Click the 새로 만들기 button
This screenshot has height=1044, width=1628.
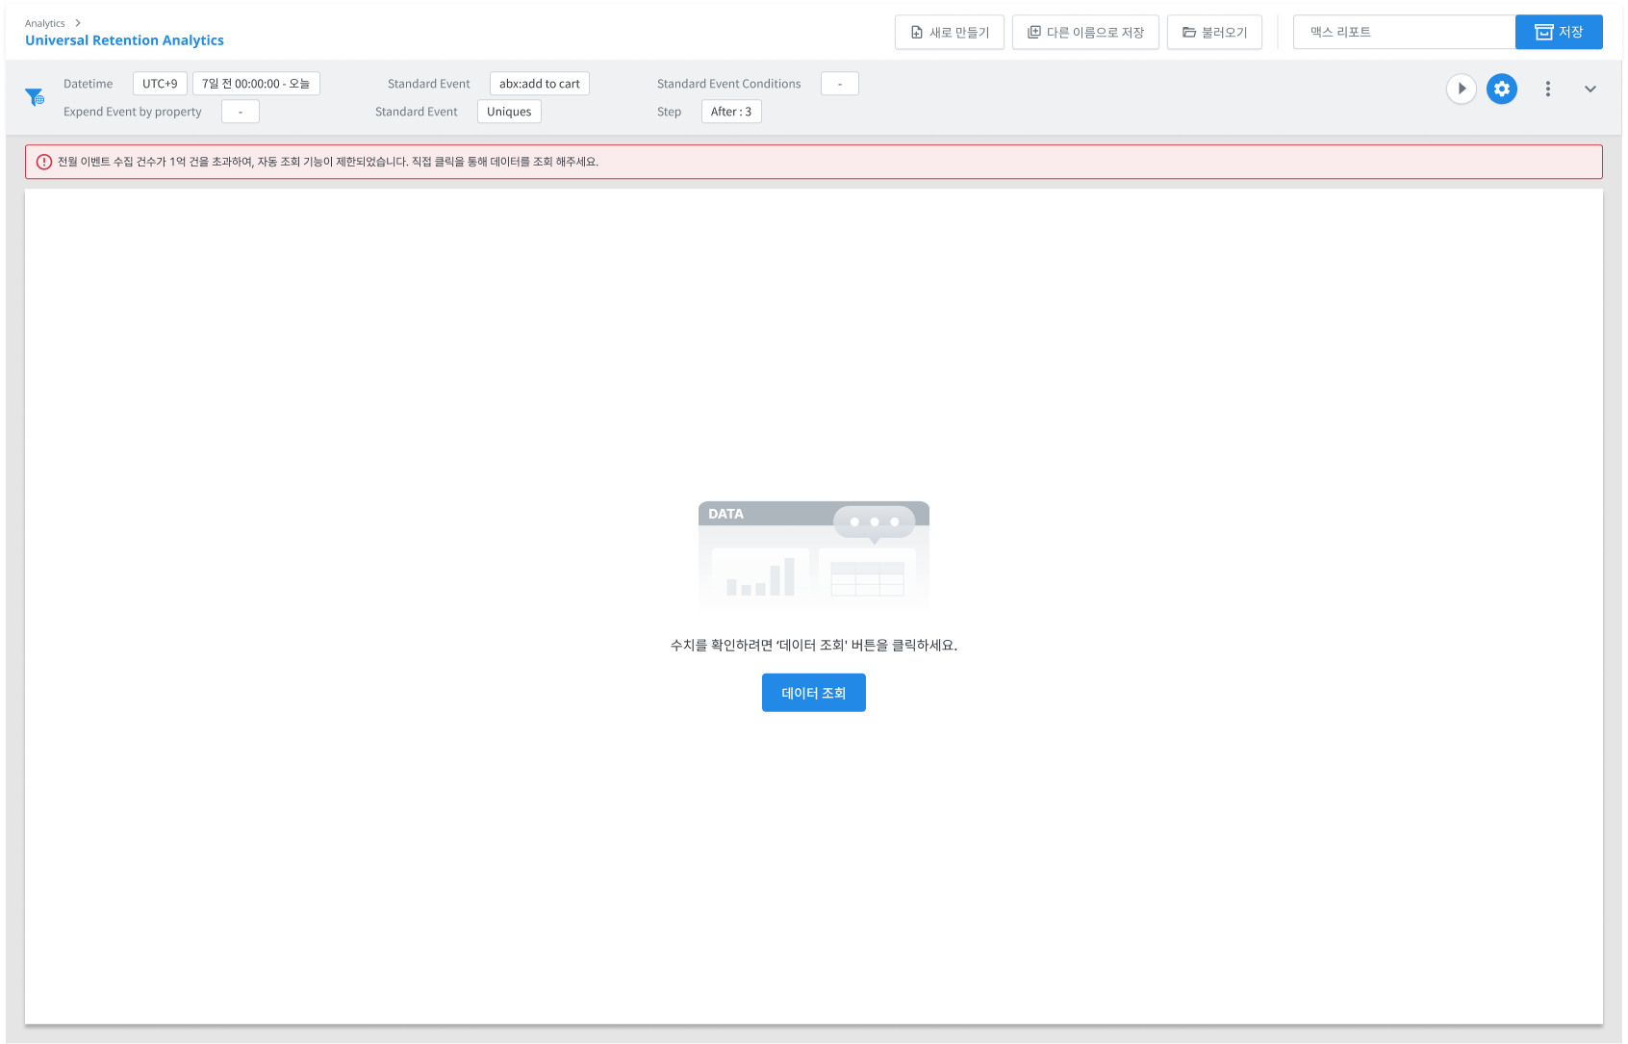tap(949, 33)
